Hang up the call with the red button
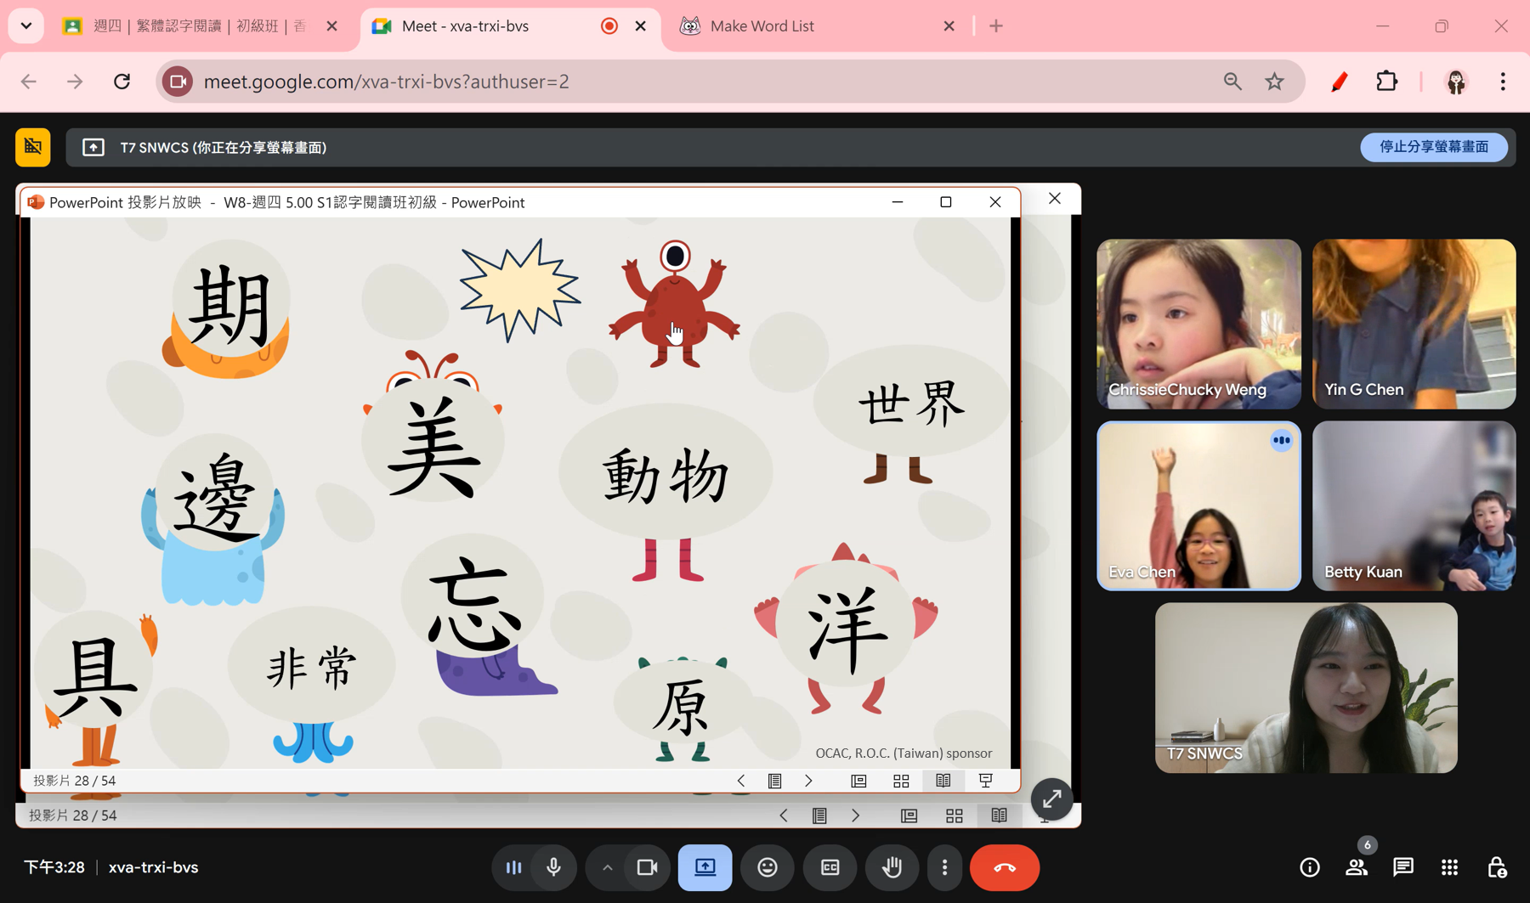The width and height of the screenshot is (1530, 903). click(x=1005, y=867)
